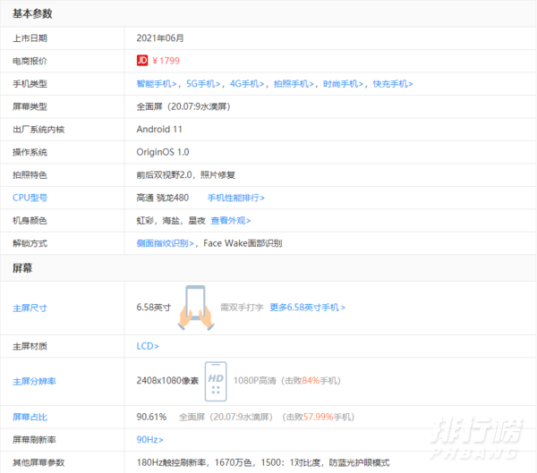Click the 屏幕 section header
Image resolution: width=537 pixels, height=473 pixels.
22,268
